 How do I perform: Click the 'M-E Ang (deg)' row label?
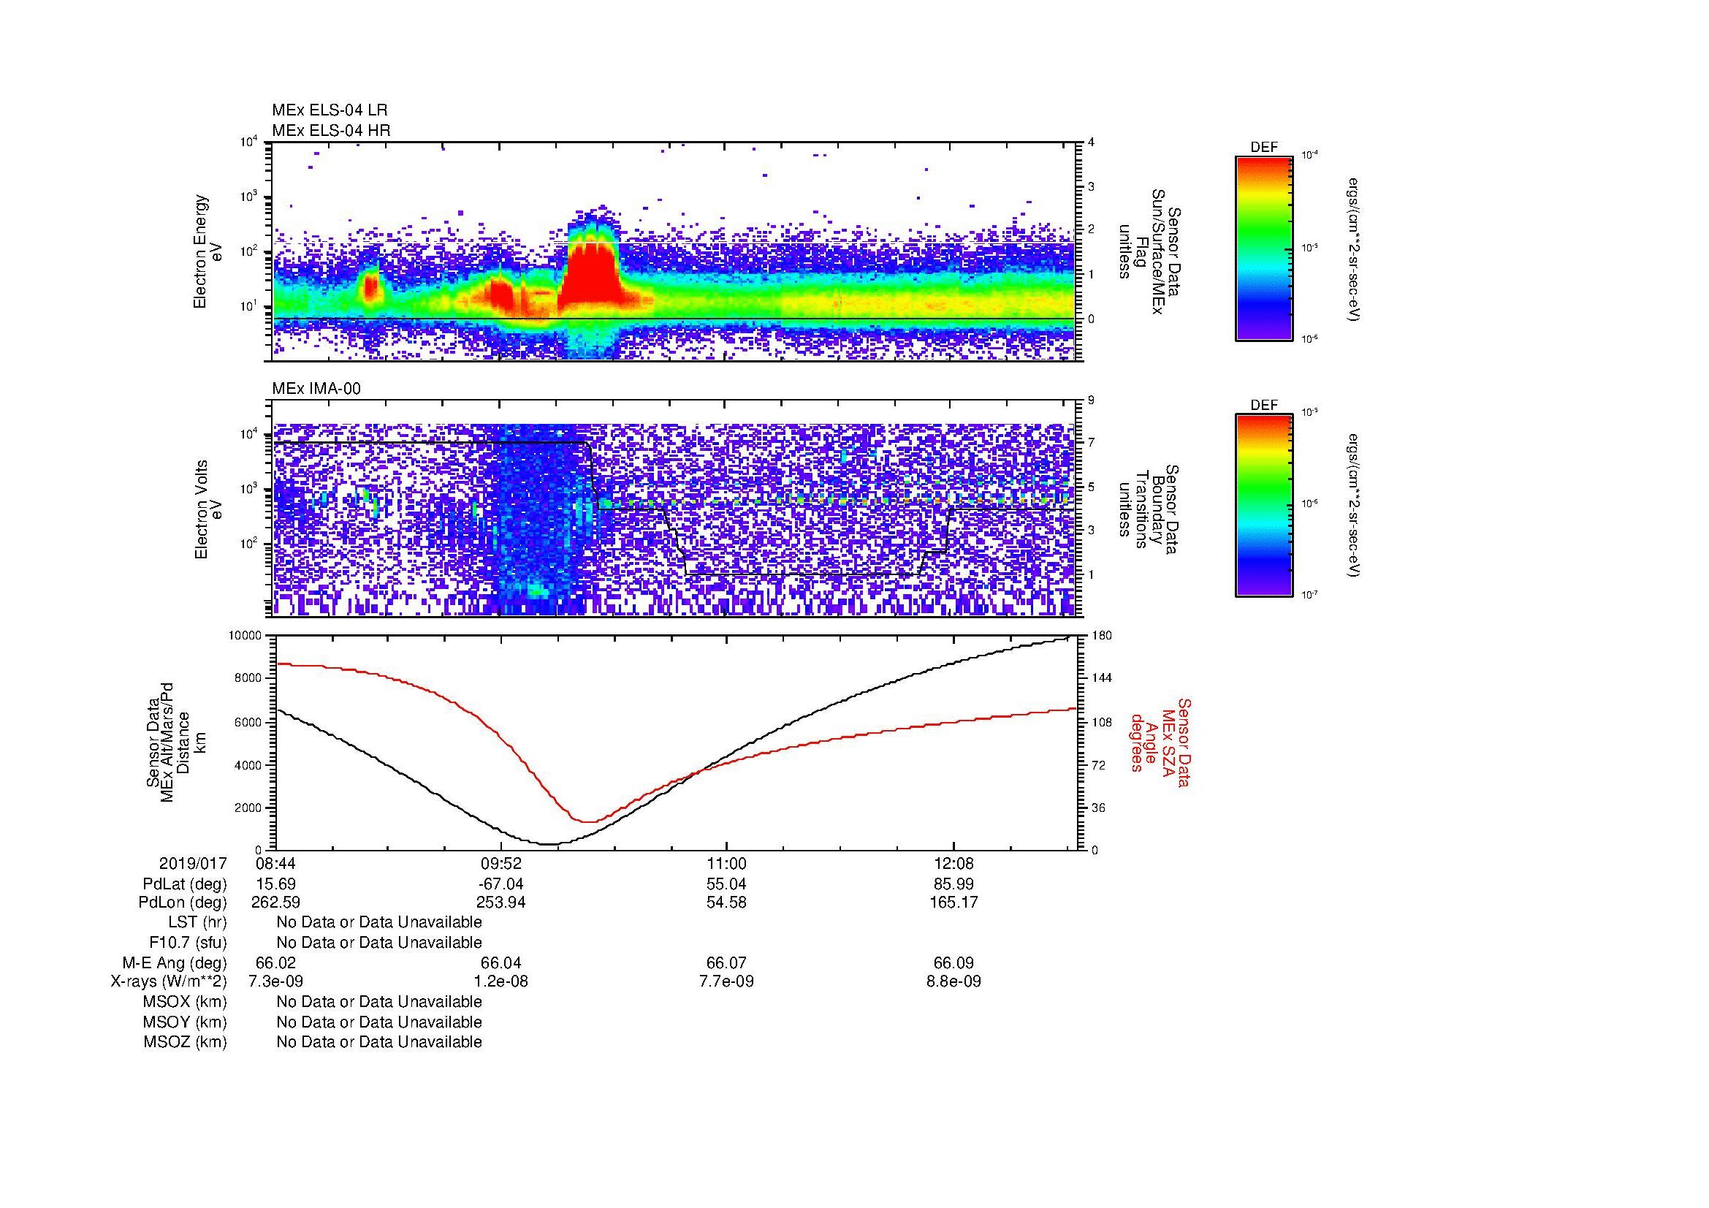[175, 963]
